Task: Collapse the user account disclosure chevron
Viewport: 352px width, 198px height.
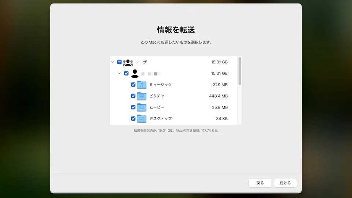Action: 120,73
